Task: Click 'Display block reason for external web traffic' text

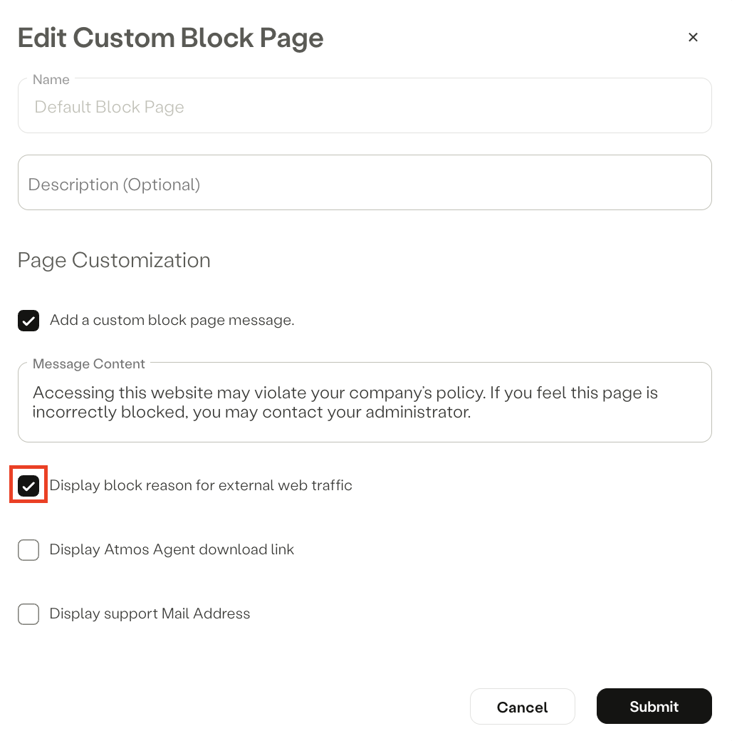Action: coord(201,485)
